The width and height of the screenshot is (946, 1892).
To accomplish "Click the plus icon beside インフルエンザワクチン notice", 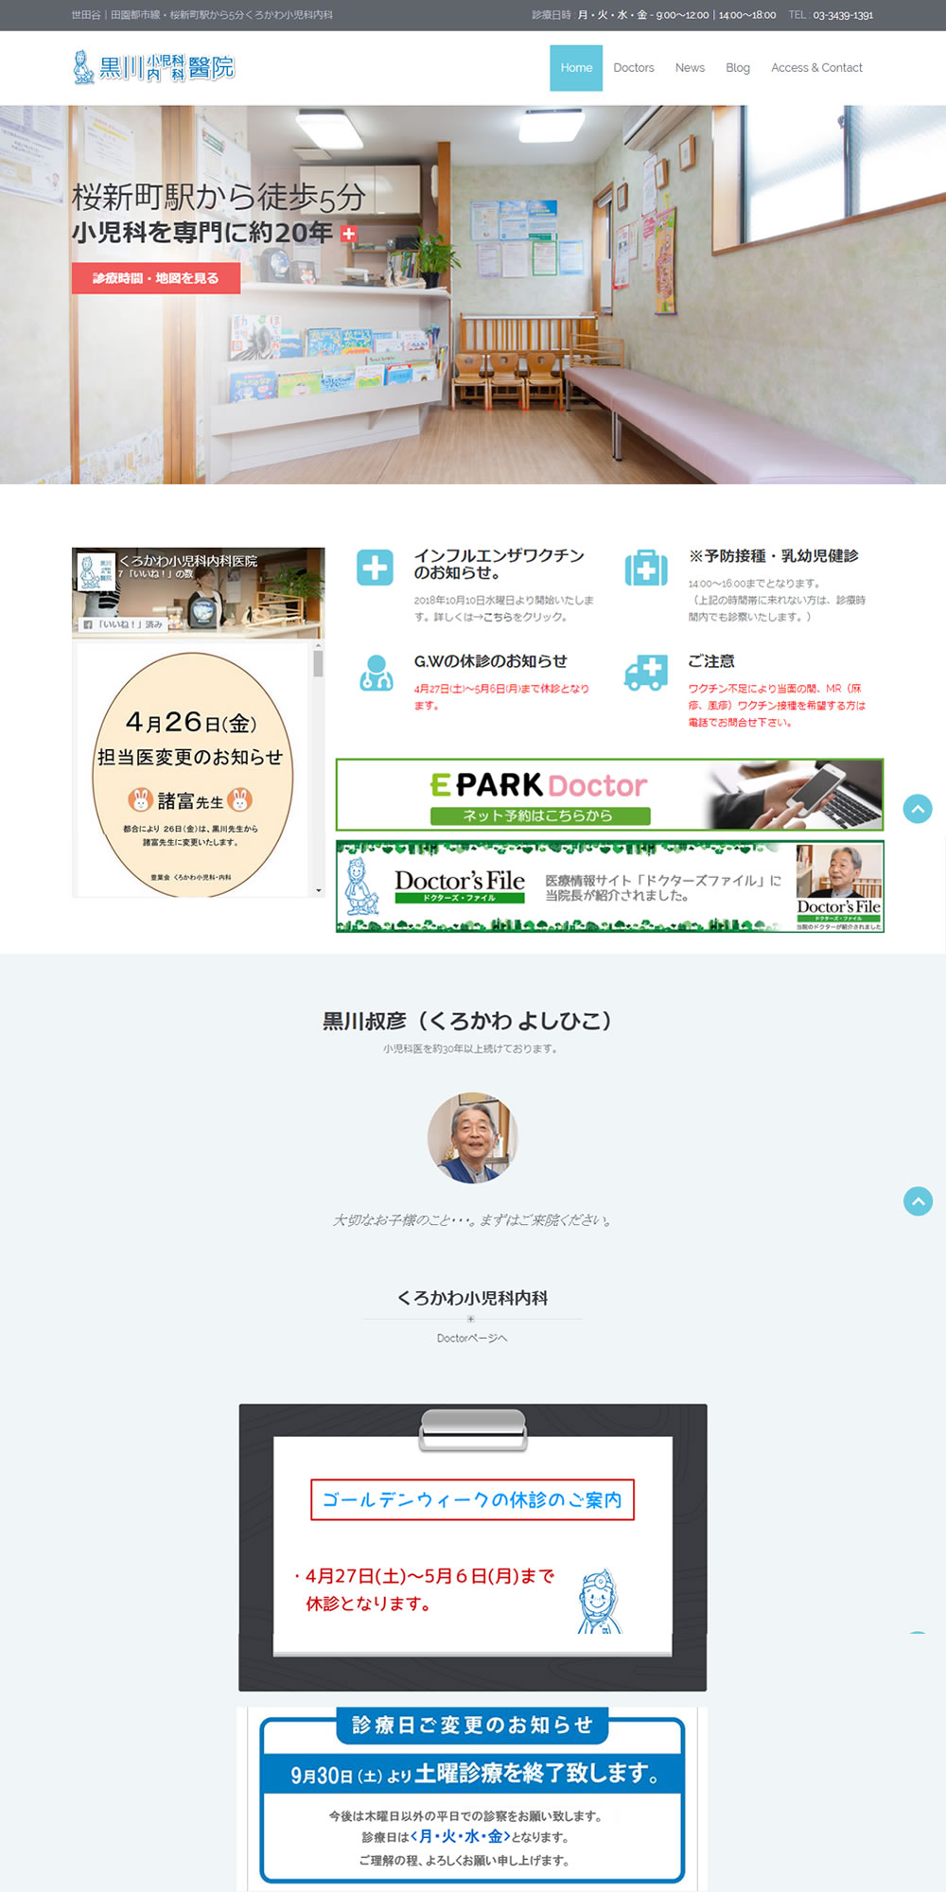I will point(375,568).
